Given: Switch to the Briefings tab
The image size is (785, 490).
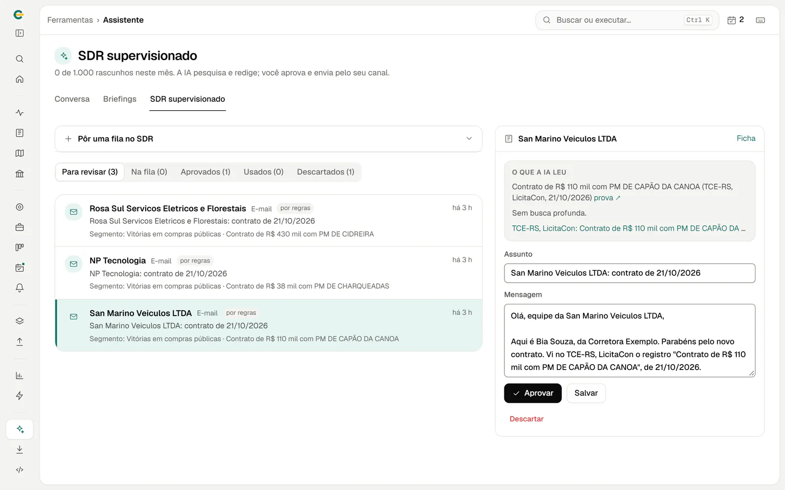Looking at the screenshot, I should pyautogui.click(x=120, y=99).
